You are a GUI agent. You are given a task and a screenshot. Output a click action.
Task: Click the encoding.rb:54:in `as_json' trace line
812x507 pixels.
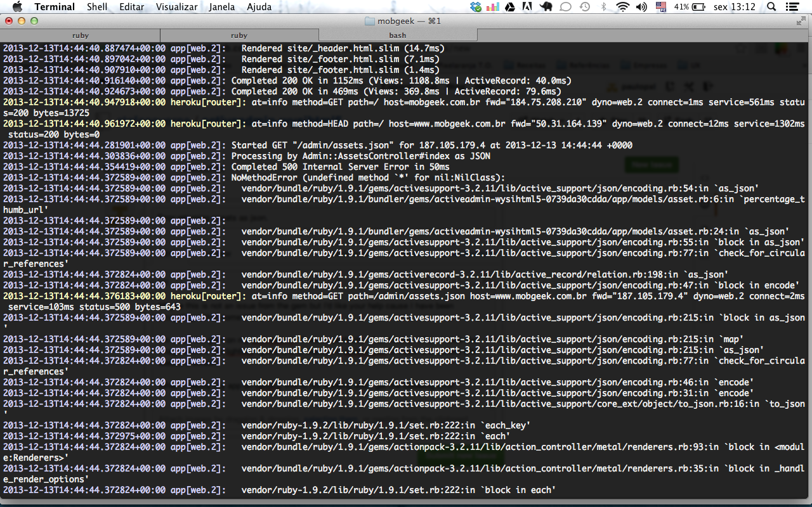point(381,188)
